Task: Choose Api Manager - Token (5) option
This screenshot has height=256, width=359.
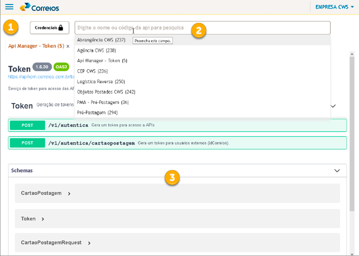Action: 202,61
